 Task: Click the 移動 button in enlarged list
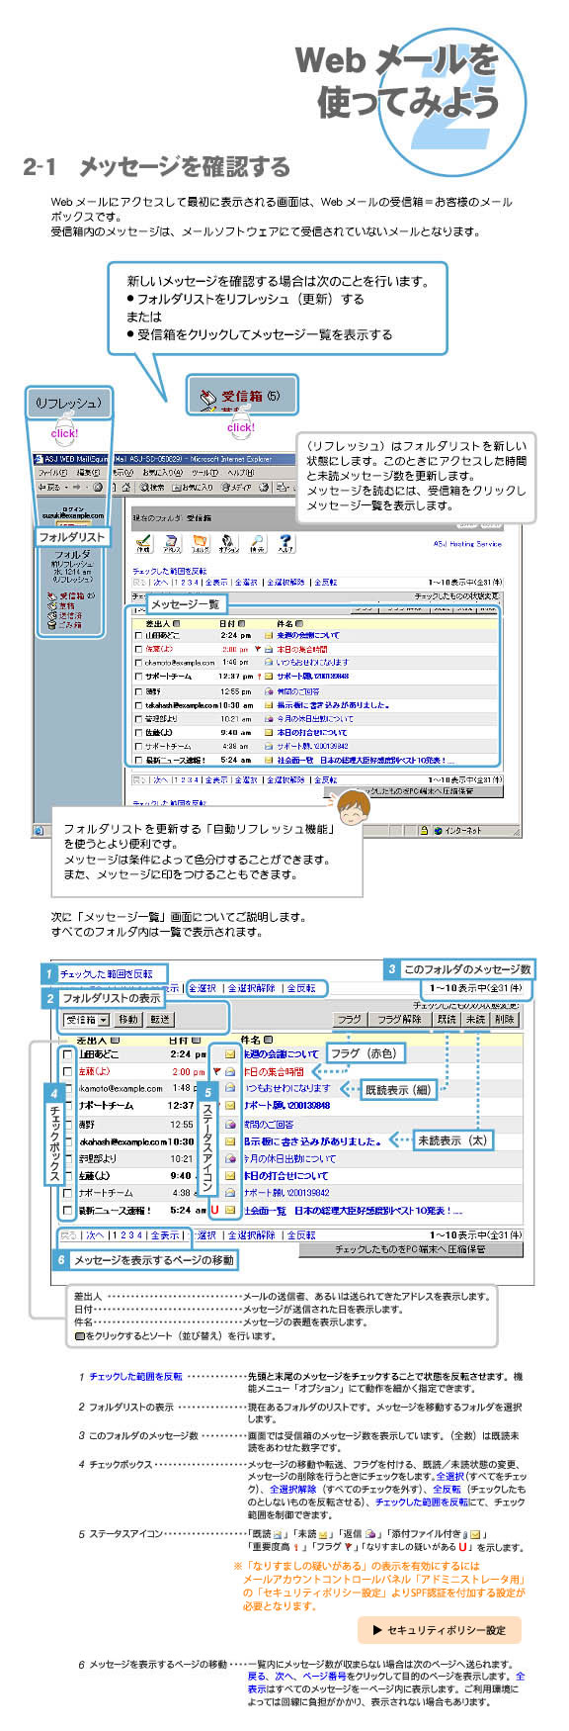[128, 1019]
